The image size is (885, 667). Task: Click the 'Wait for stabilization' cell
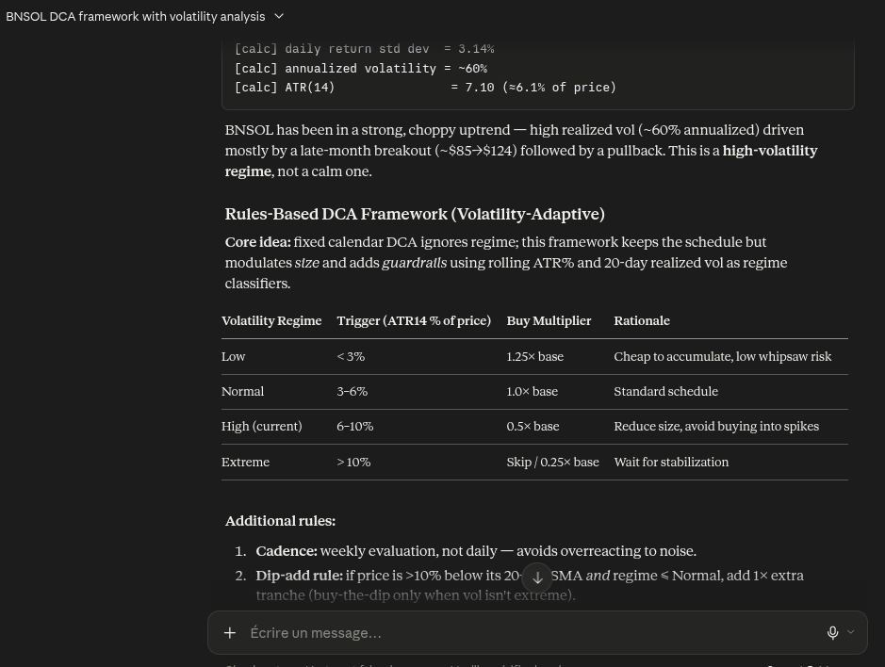pos(671,463)
